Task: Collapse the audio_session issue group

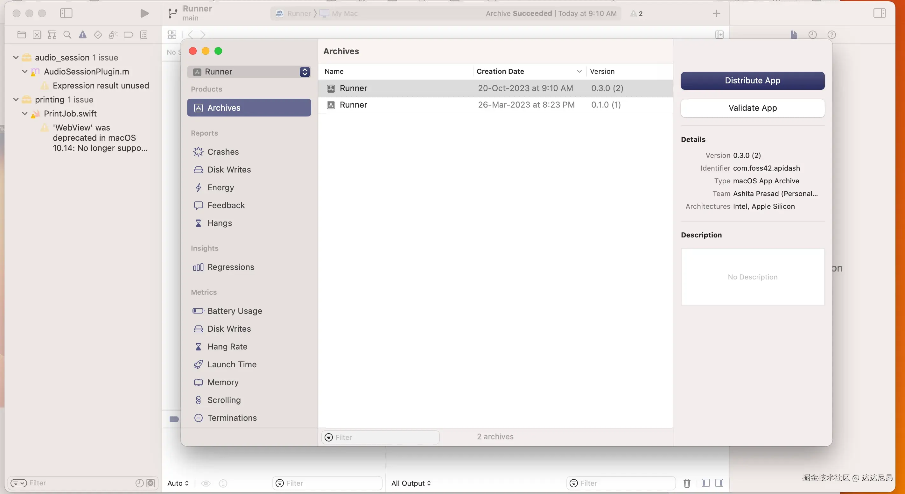Action: [x=16, y=57]
